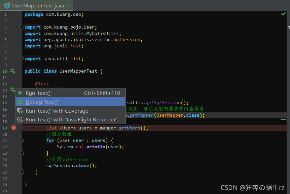
Task: Click the Ctrl+Shift+F10 shortcut label
Action: click(x=102, y=93)
